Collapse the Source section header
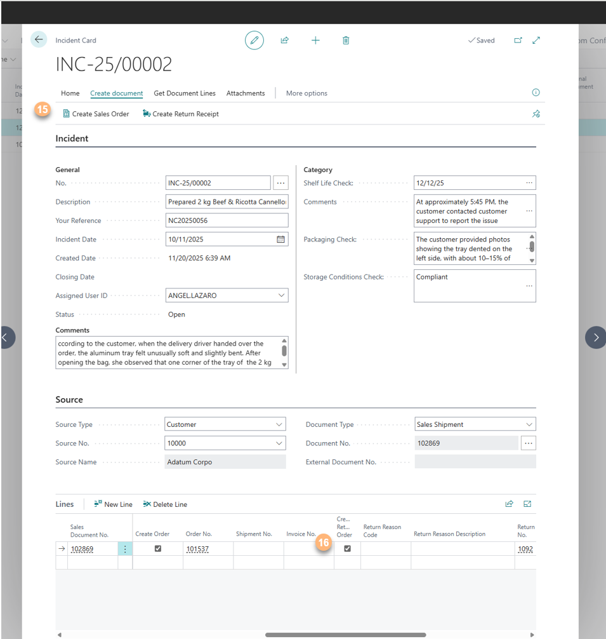 pos(69,400)
